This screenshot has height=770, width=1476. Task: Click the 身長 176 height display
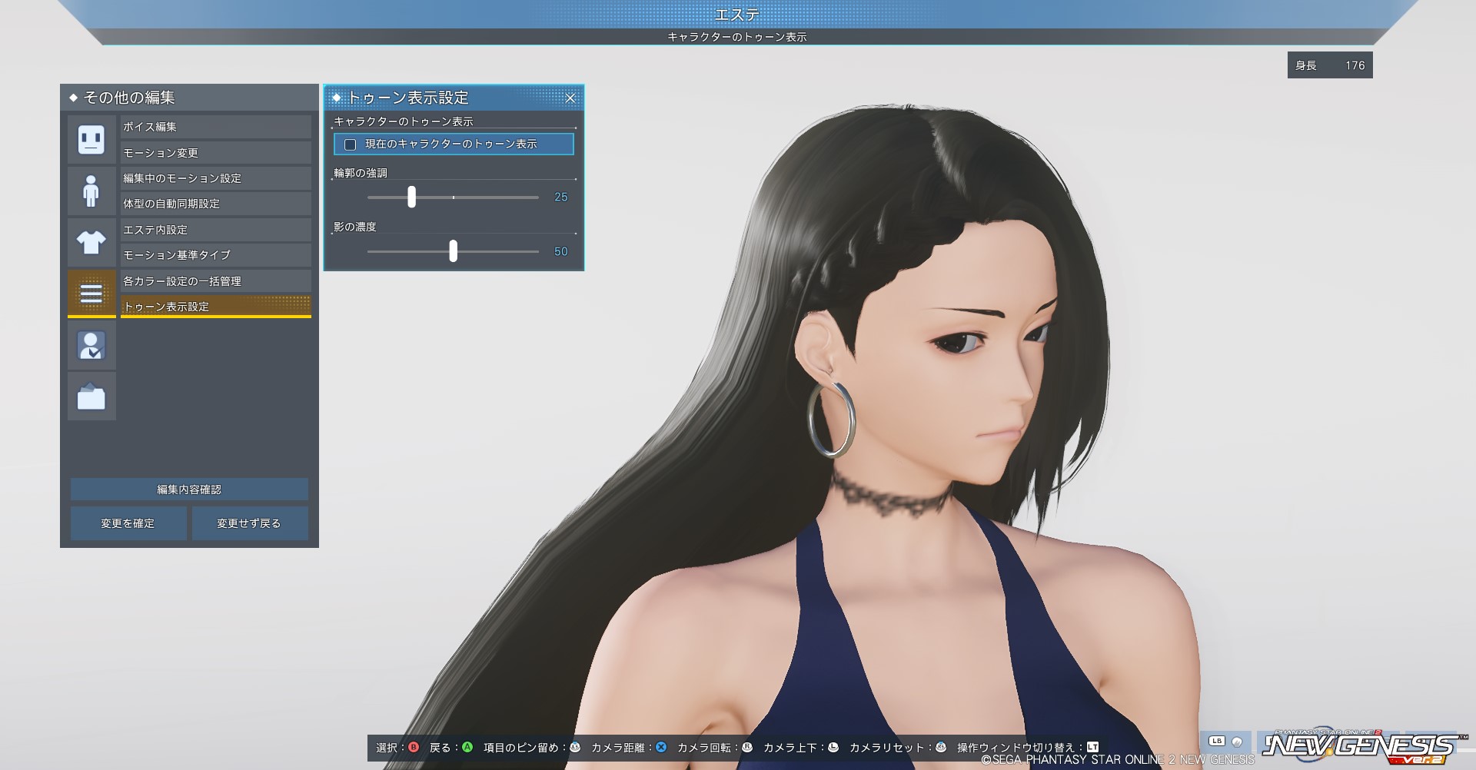pyautogui.click(x=1330, y=65)
